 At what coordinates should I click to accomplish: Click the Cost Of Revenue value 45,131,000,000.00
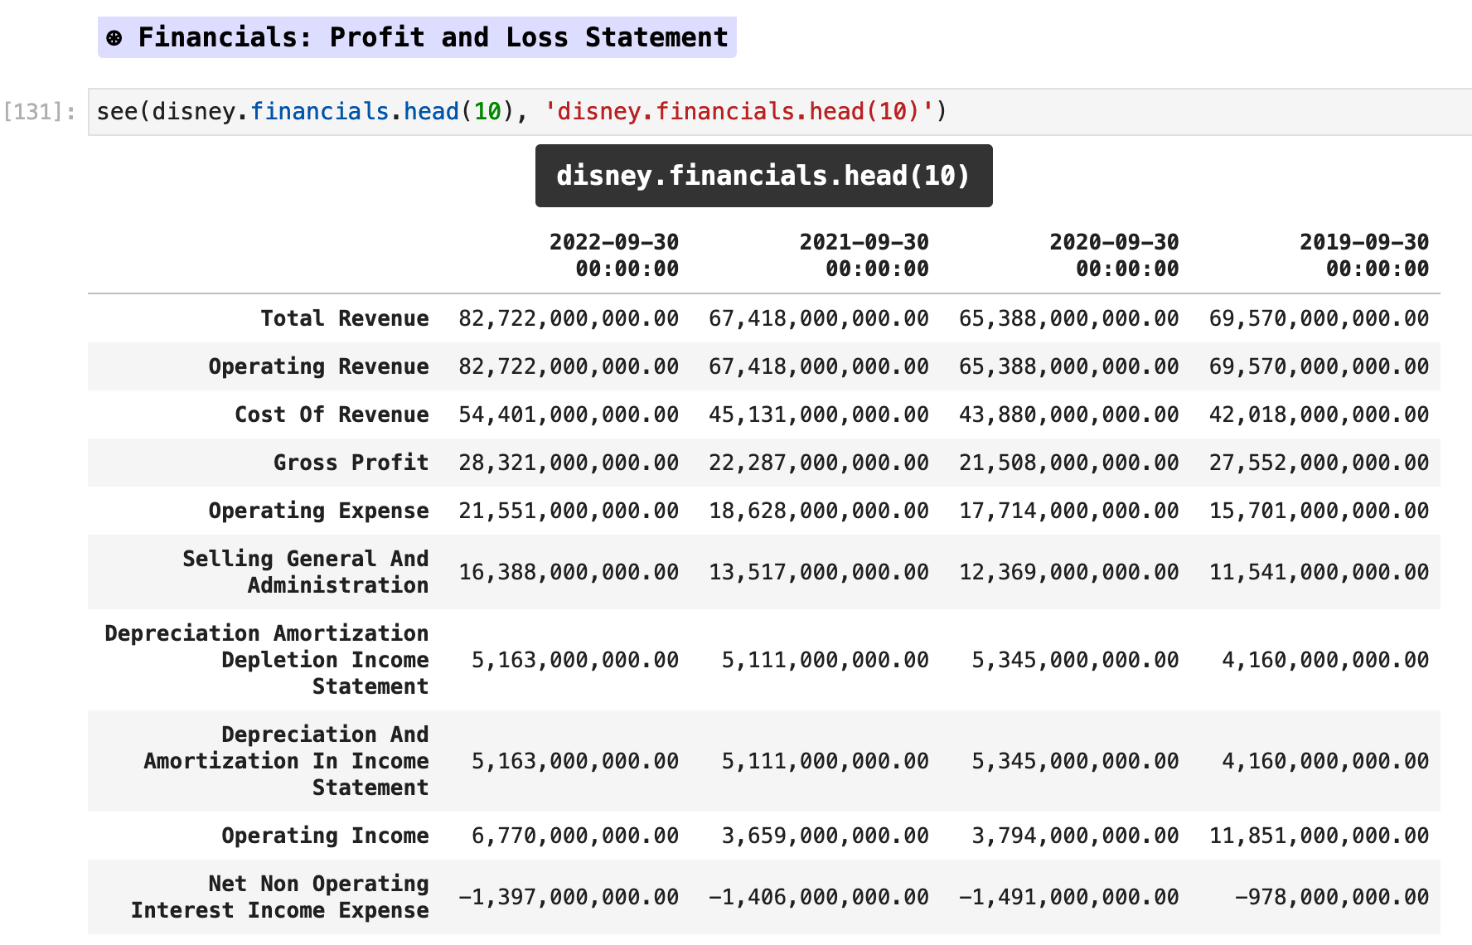click(x=819, y=414)
